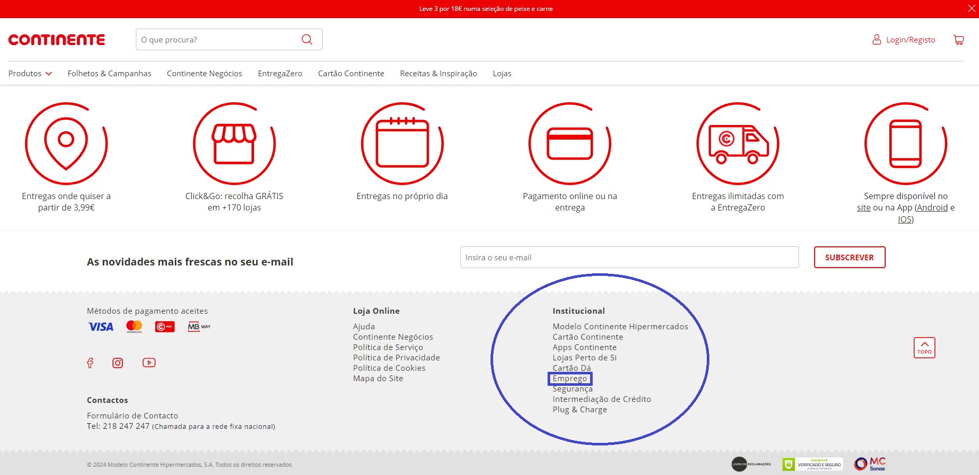
Task: Click the promo banner text Leve 3 por 18€
Action: (486, 9)
